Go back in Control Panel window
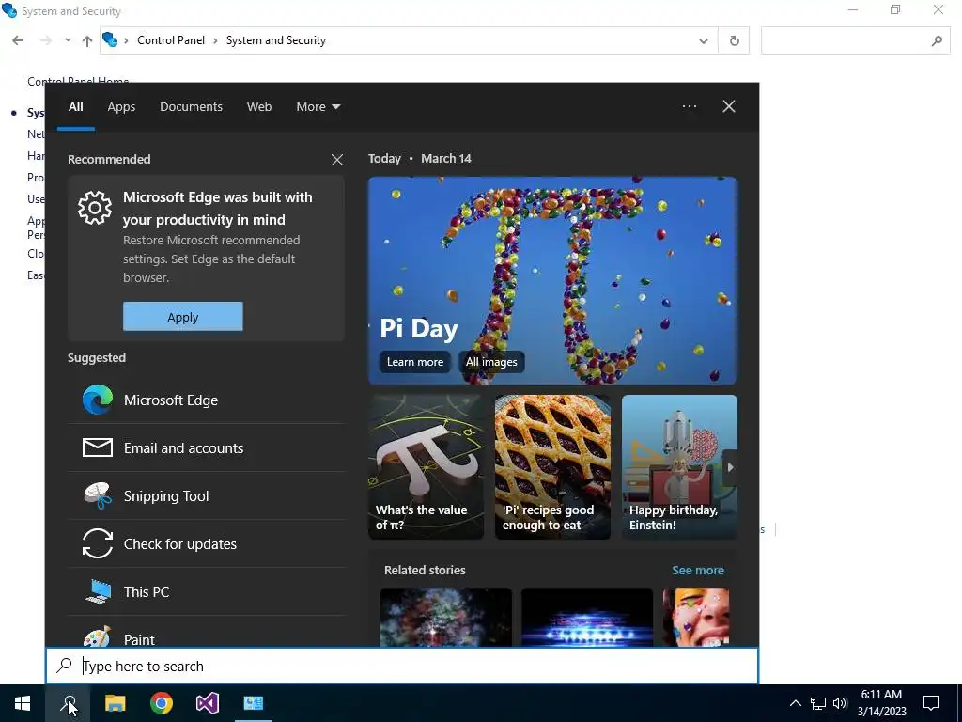962x722 pixels. 18,40
